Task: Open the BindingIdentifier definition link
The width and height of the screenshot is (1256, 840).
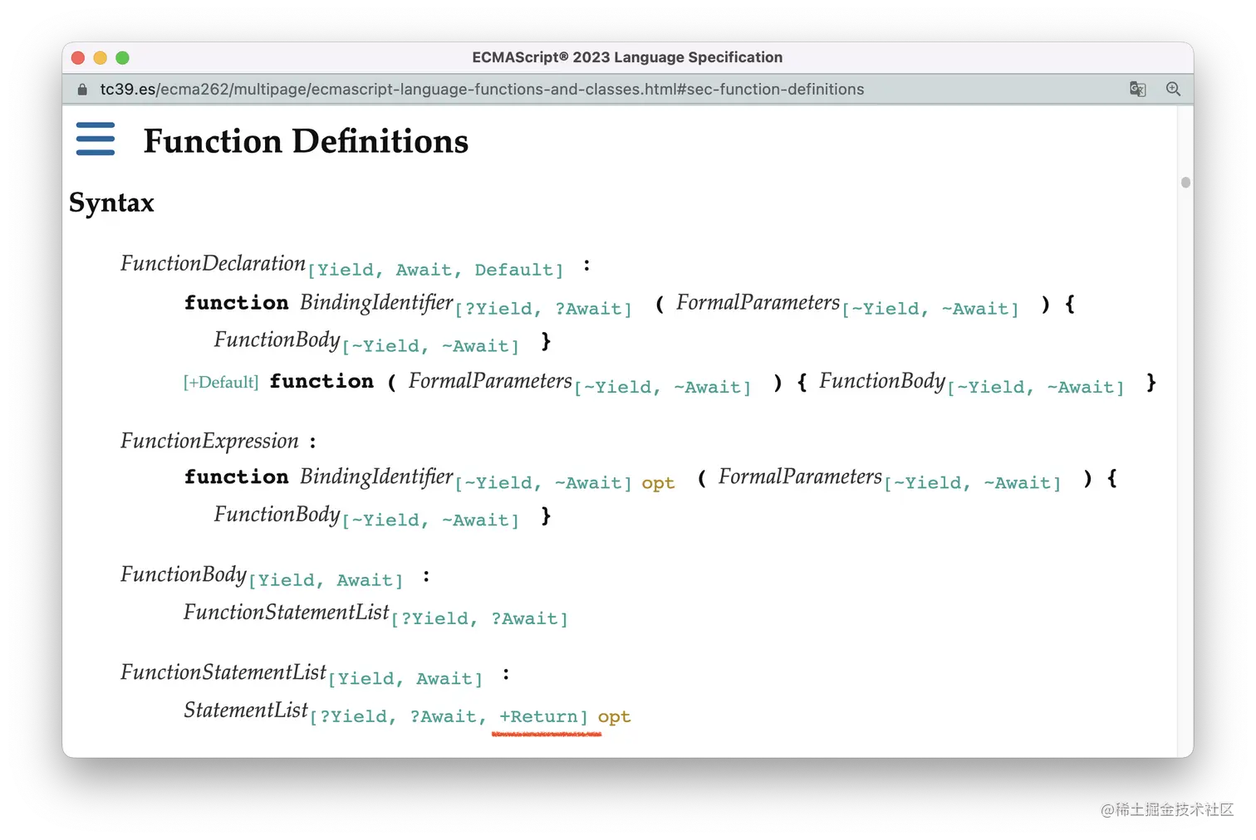Action: [375, 303]
